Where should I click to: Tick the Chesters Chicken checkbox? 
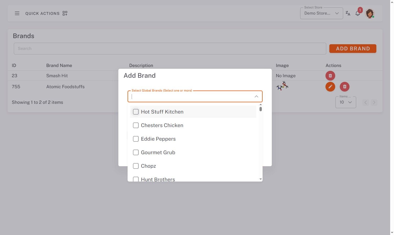click(136, 125)
